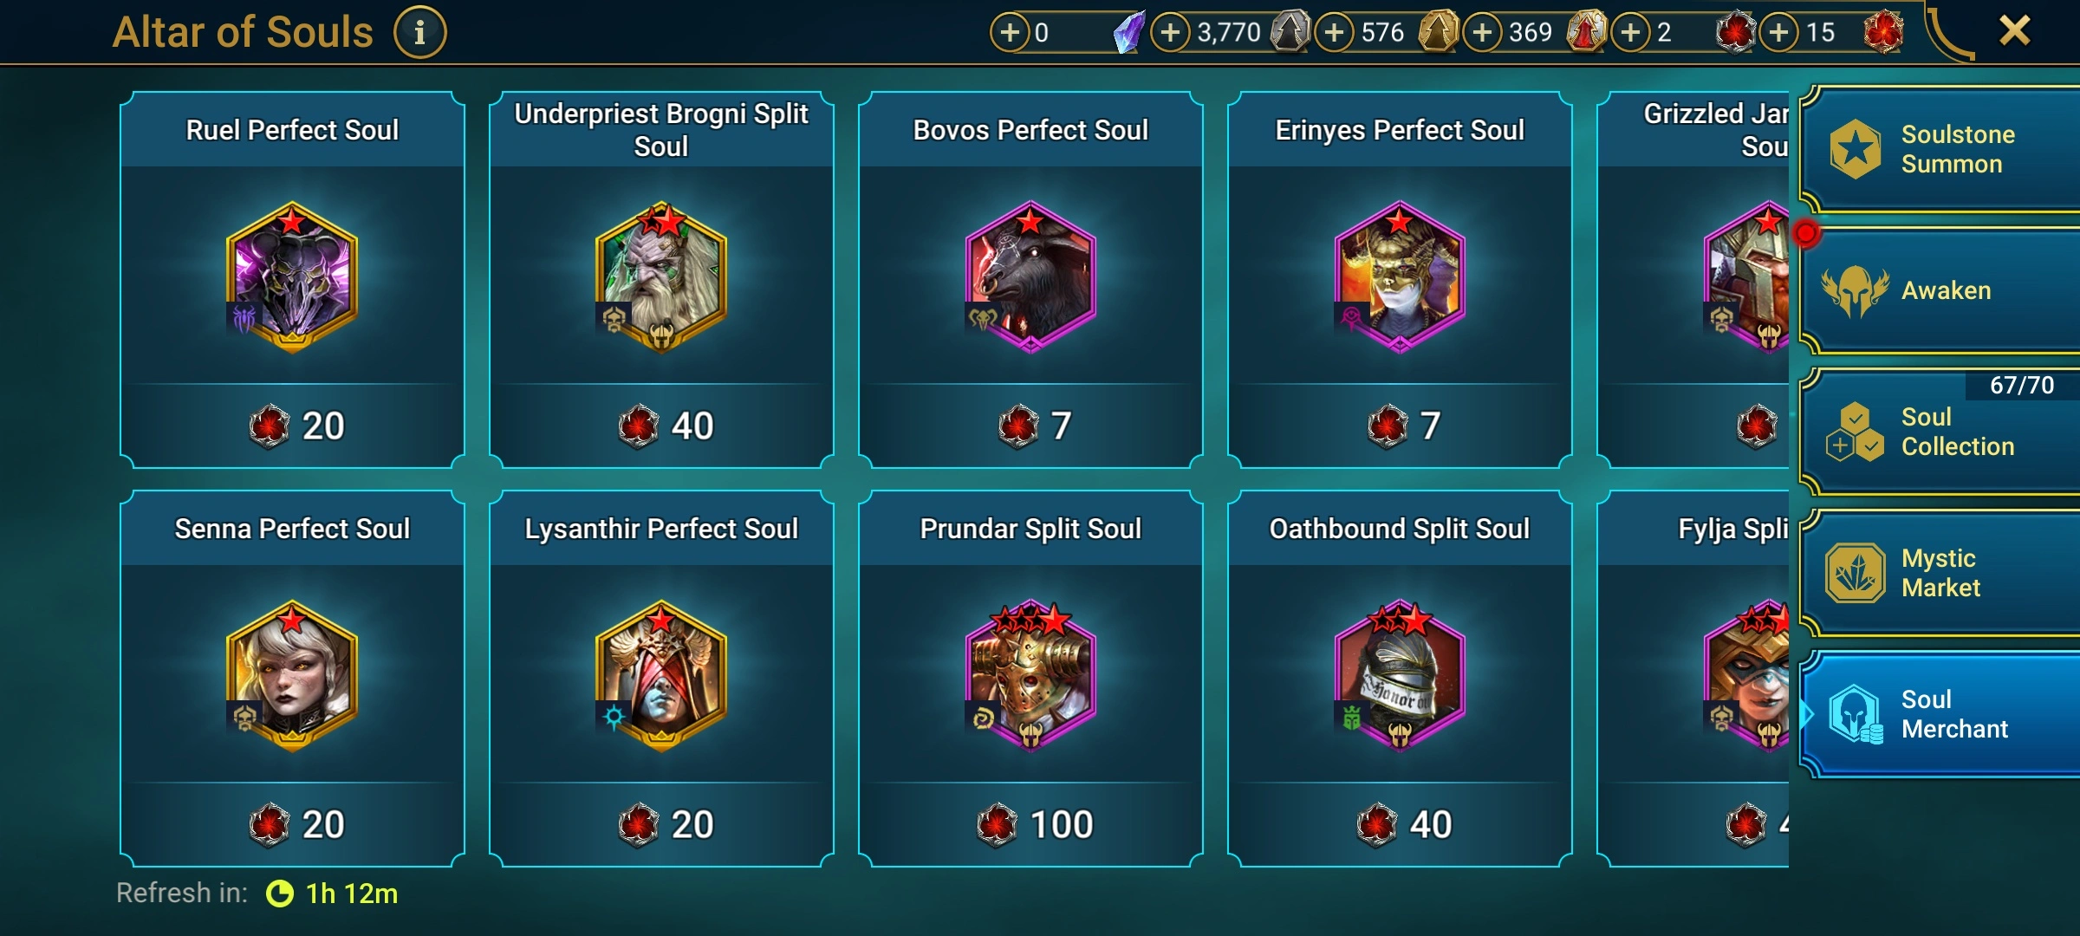The height and width of the screenshot is (936, 2080).
Task: Buy Underpriest Brogni Split Soul for 40
Action: point(662,426)
